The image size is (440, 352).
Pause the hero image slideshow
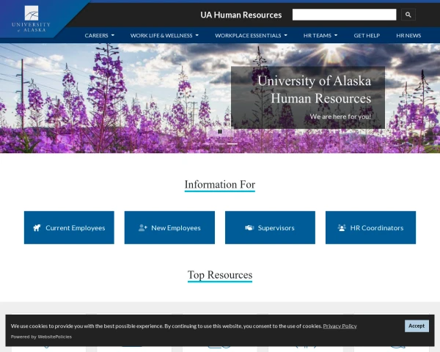tap(220, 131)
